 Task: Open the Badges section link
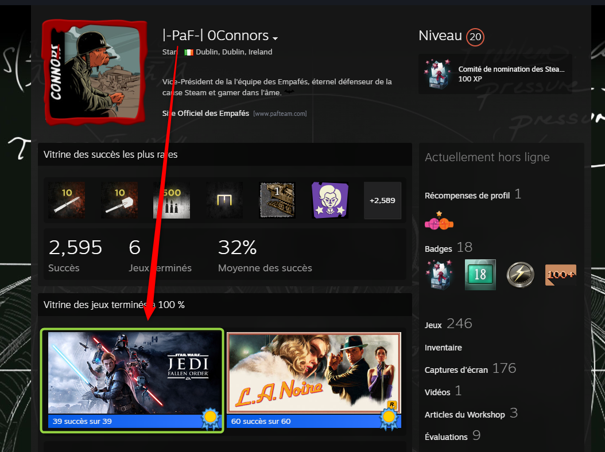439,249
